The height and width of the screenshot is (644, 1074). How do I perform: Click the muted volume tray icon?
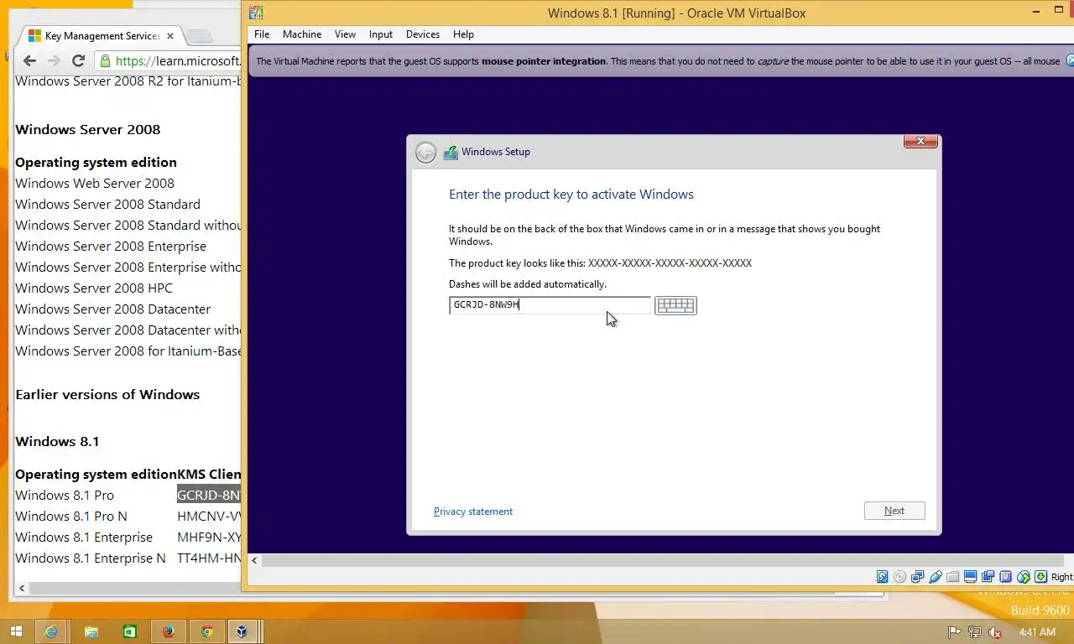[994, 632]
